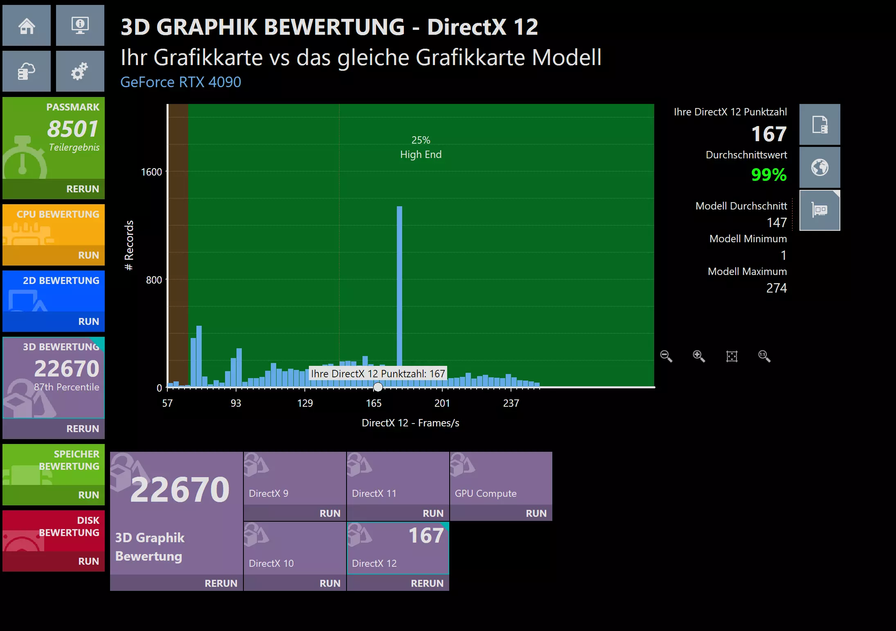Run the DirectX 11 test

coord(398,513)
